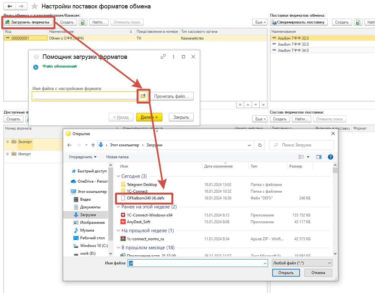Click Создать in exchange types toolbar

tap(67, 22)
